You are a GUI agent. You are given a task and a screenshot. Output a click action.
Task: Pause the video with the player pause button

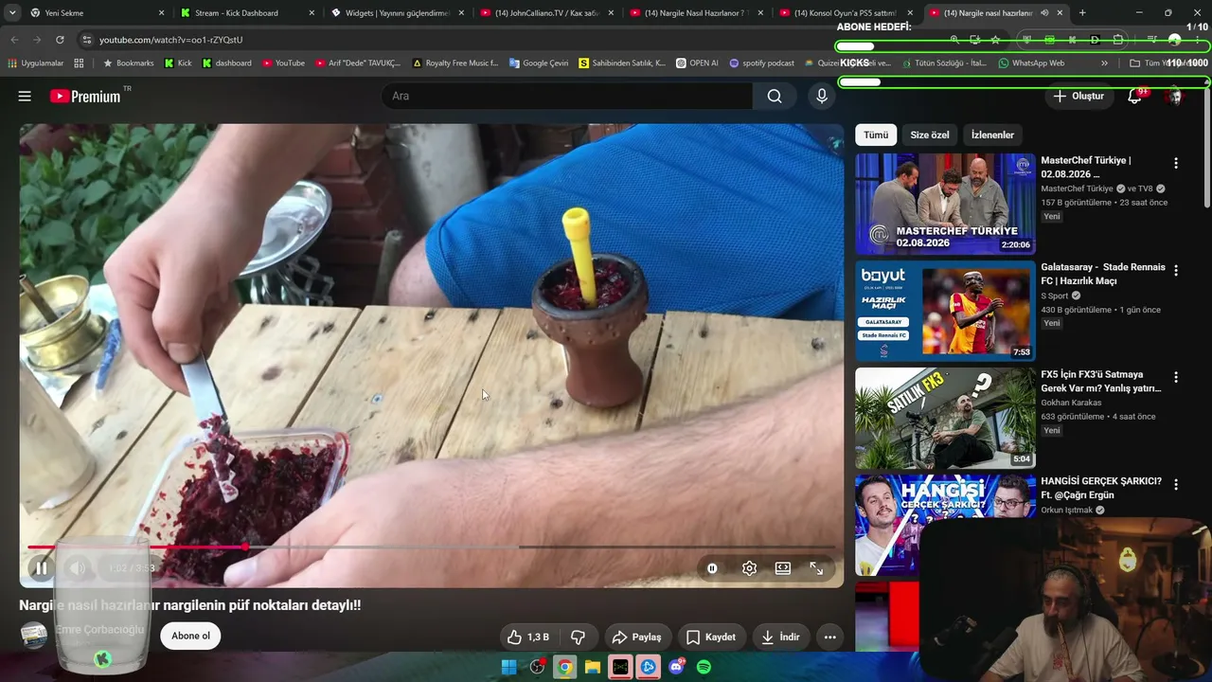41,568
